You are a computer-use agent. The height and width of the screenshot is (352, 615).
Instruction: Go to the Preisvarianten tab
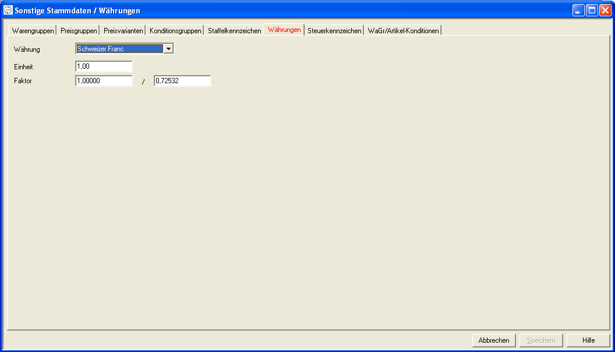tap(123, 31)
